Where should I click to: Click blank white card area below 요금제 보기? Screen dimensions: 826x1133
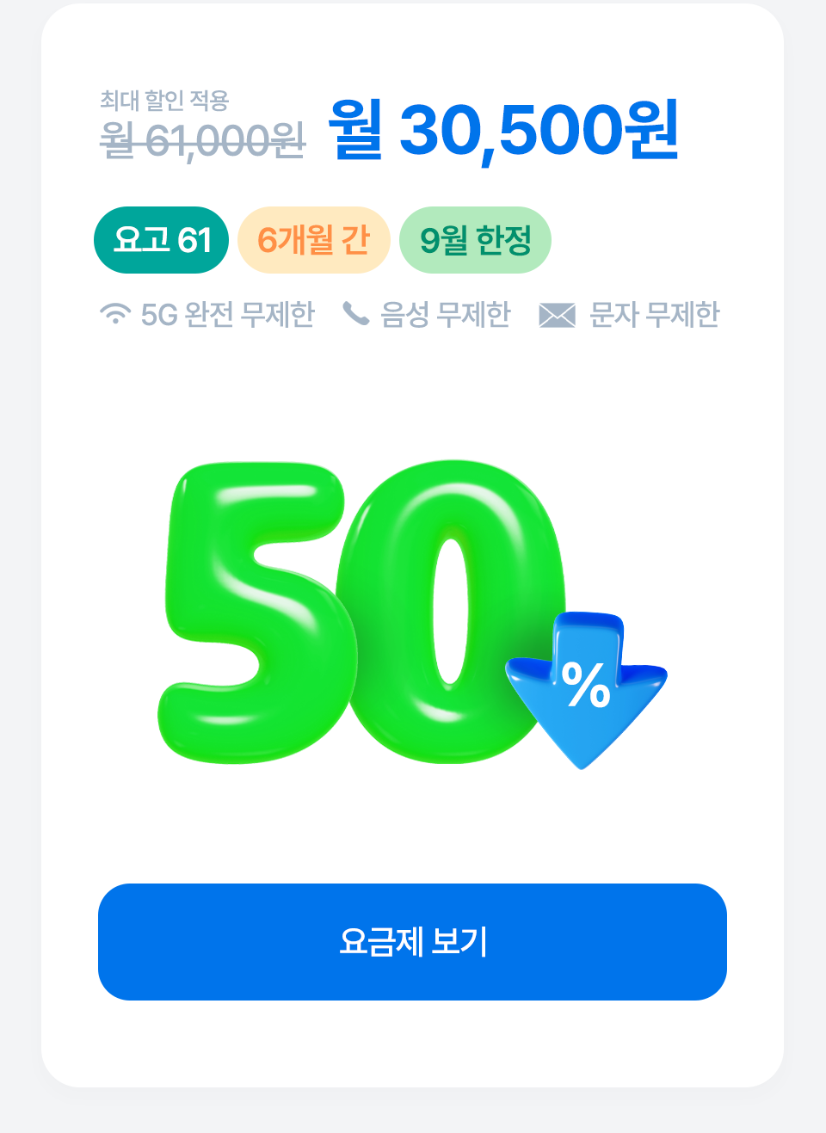(412, 1043)
